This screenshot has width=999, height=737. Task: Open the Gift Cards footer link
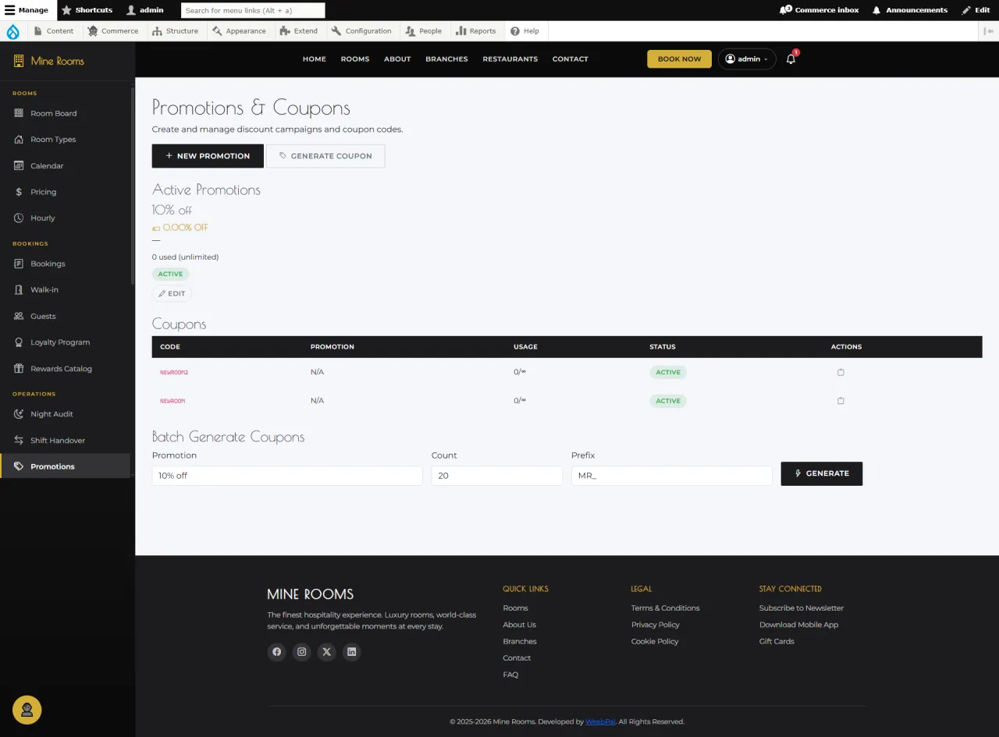point(777,641)
